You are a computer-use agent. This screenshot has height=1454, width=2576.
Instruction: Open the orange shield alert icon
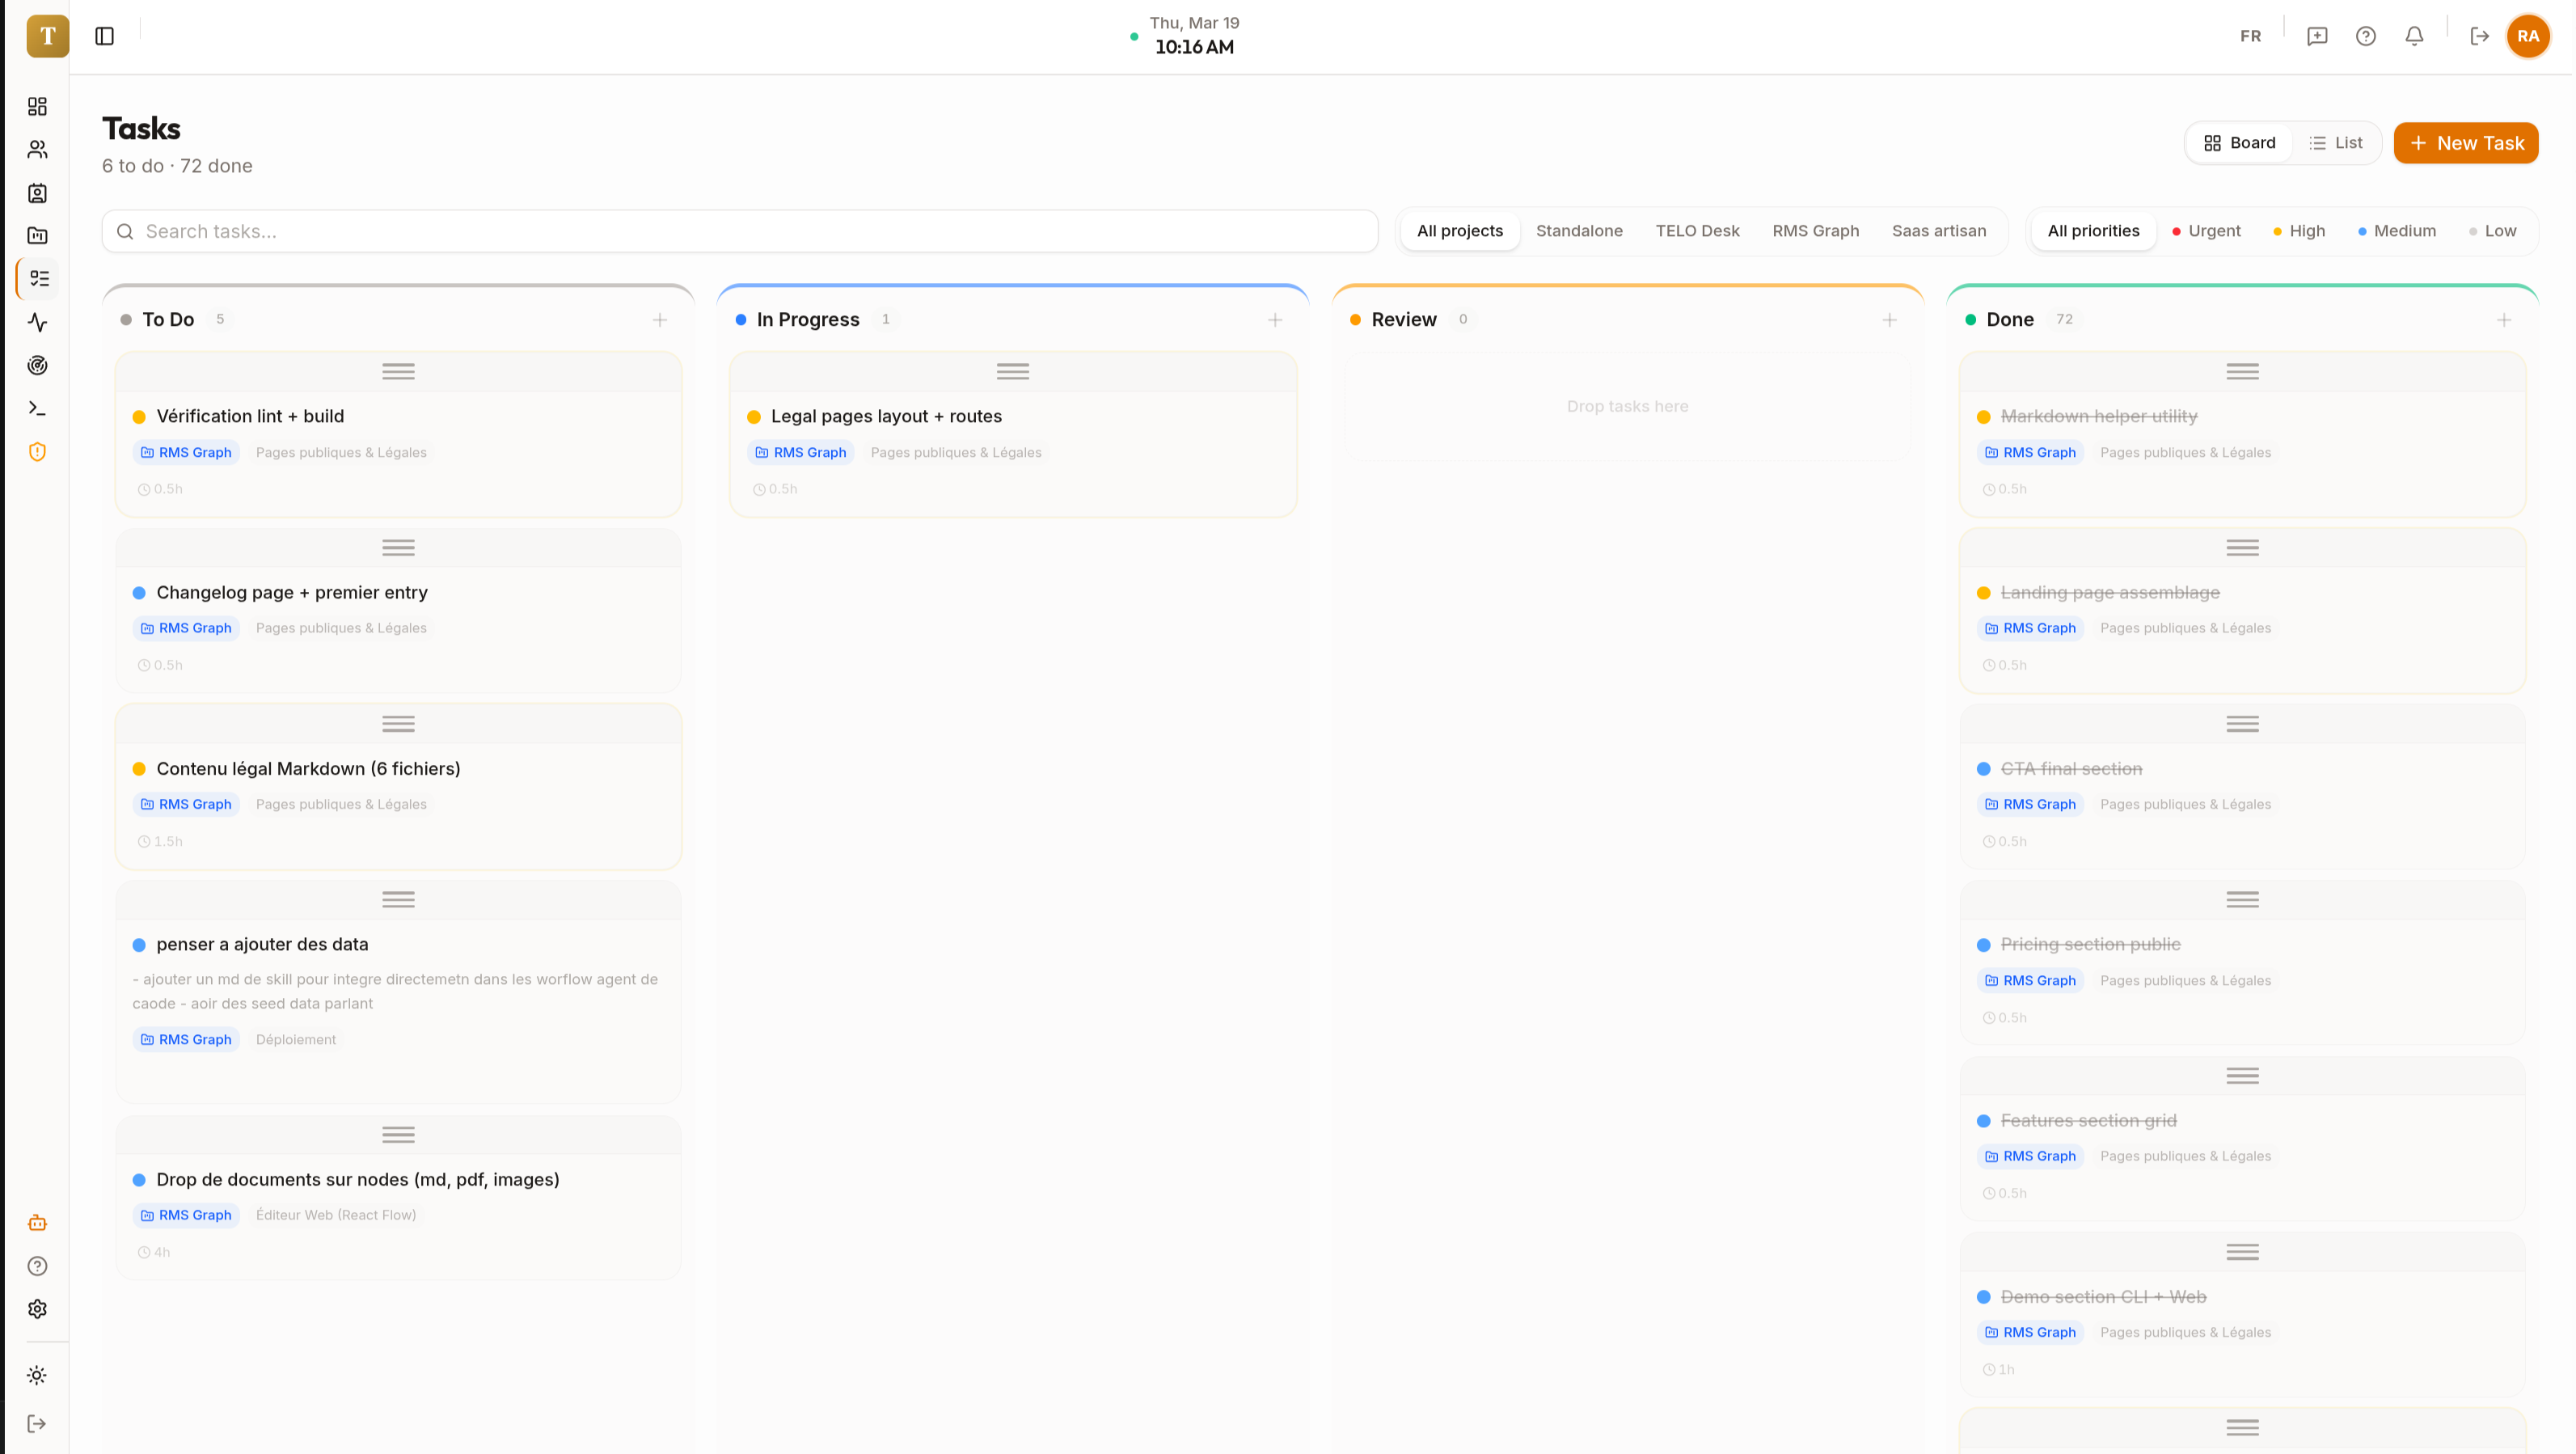37,452
